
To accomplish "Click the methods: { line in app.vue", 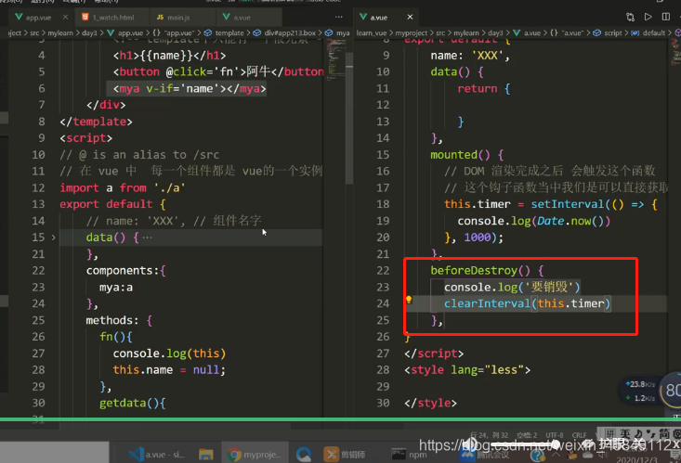I will pos(119,320).
